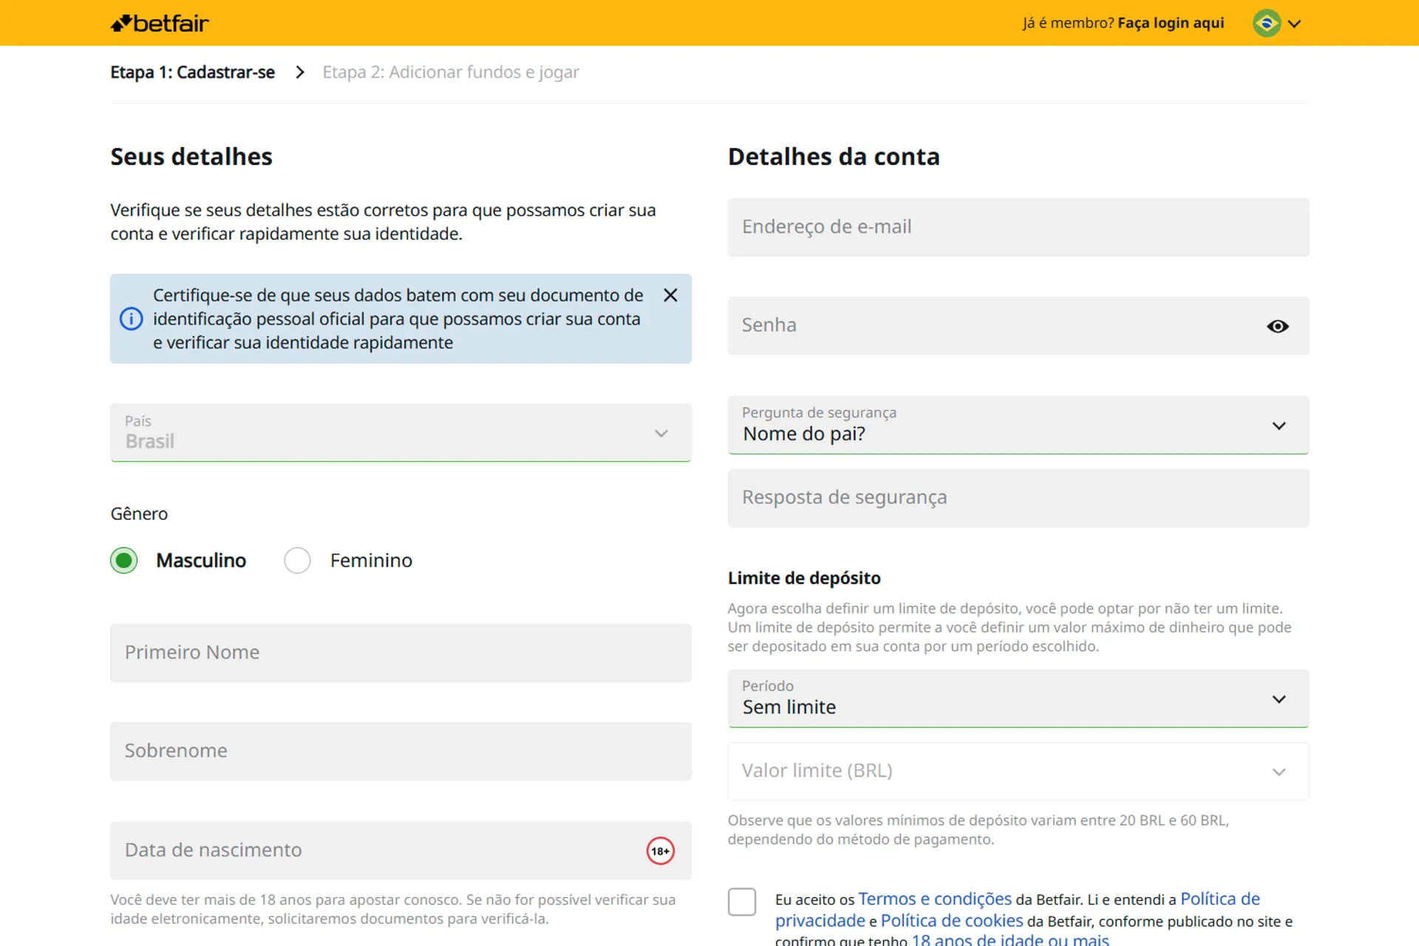Screen dimensions: 1419x946
Task: Click the 'Já é membro?' text
Action: (1068, 23)
